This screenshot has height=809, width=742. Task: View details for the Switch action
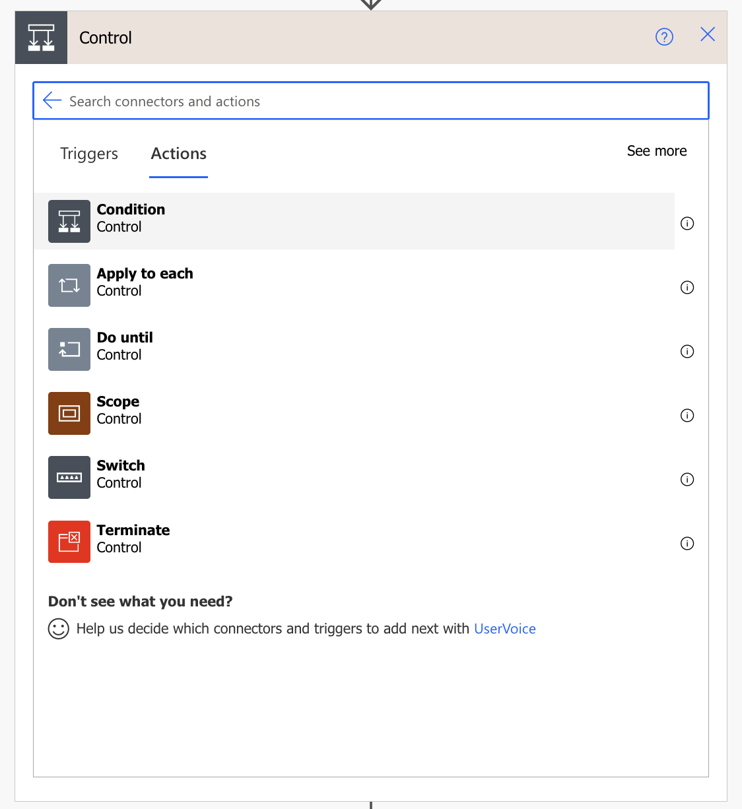[x=687, y=479]
